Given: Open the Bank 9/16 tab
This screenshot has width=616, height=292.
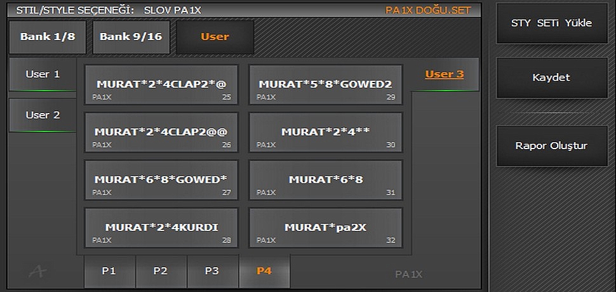Looking at the screenshot, I should pos(131,37).
